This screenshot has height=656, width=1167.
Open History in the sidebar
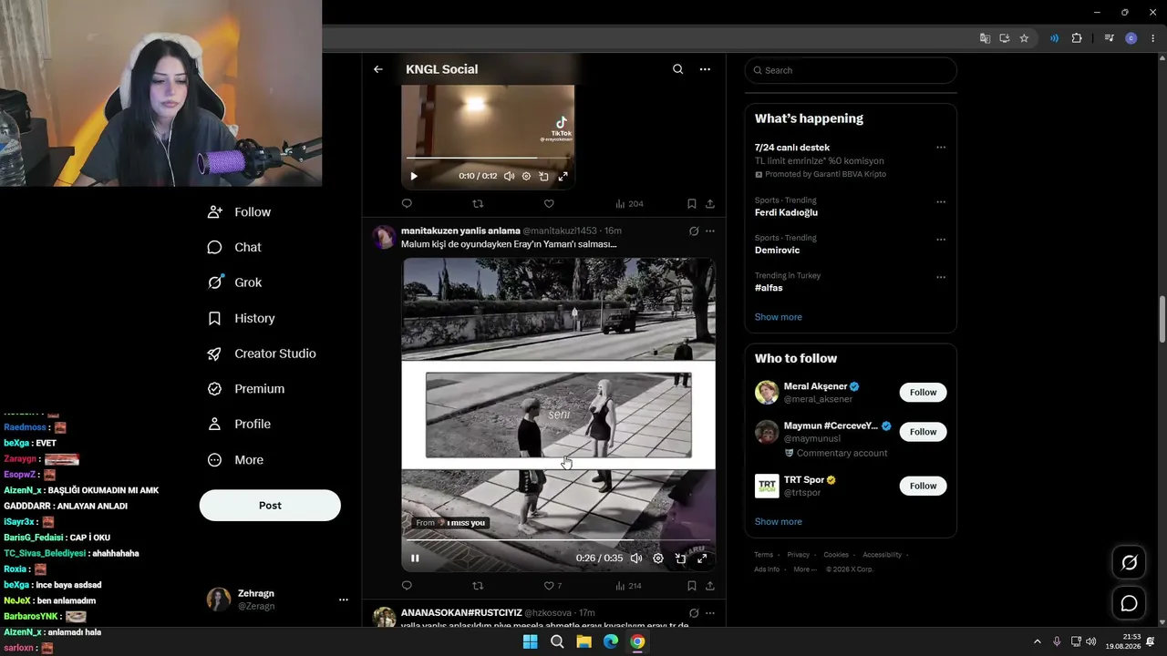[242, 318]
